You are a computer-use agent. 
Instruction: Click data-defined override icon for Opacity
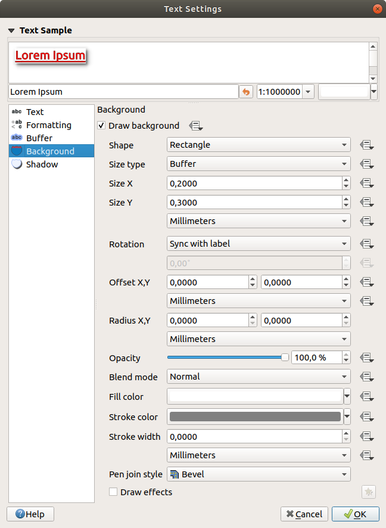click(x=366, y=358)
